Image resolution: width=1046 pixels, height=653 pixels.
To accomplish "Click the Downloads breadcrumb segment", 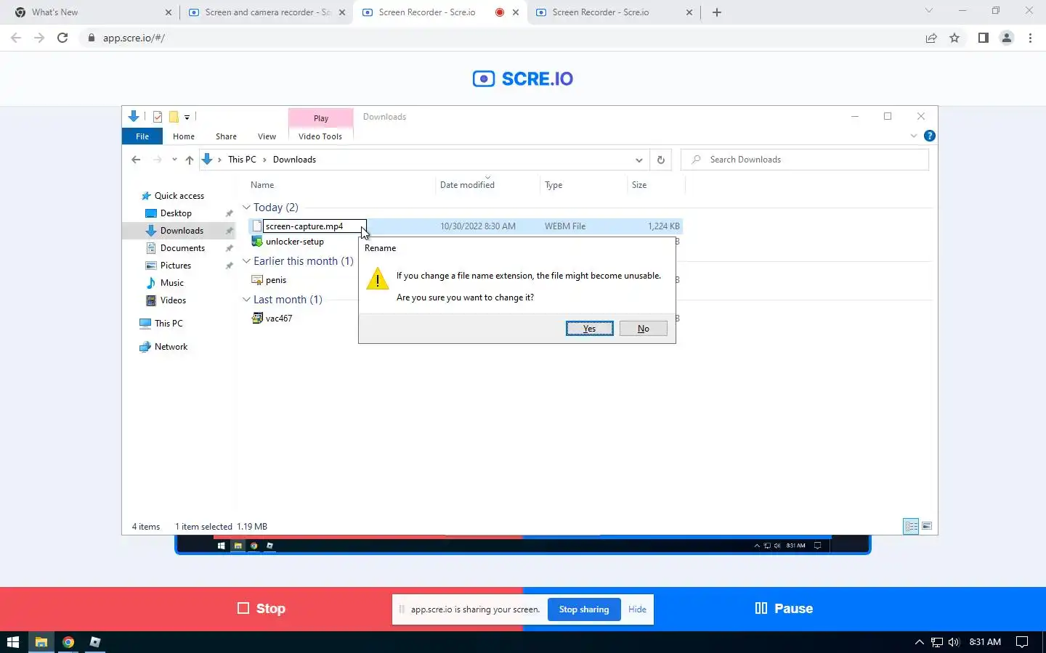I will 294,160.
